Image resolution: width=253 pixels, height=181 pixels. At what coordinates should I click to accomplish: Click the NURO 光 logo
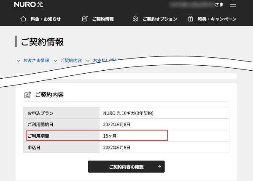click(29, 4)
